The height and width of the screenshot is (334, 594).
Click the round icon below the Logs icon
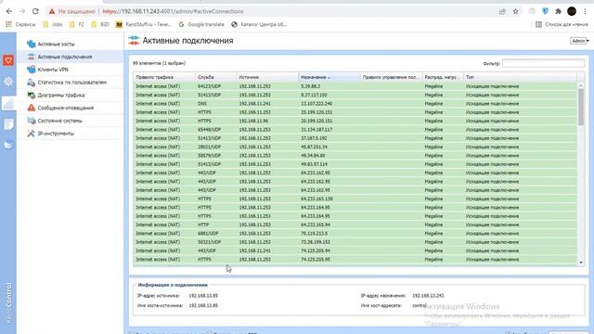point(8,145)
